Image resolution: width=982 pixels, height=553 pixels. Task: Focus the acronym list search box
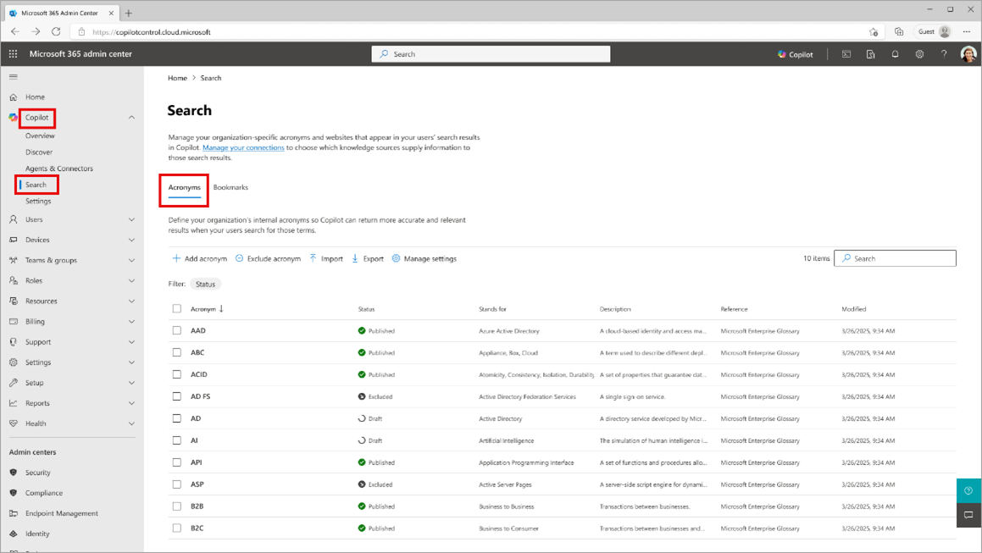point(895,258)
